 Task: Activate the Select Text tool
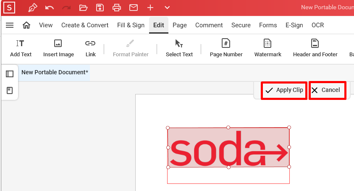(179, 48)
